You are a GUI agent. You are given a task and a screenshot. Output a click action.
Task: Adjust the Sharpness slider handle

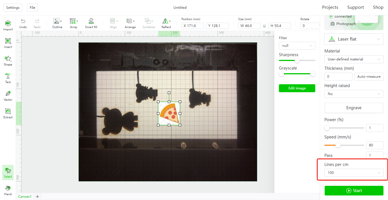tap(297, 60)
